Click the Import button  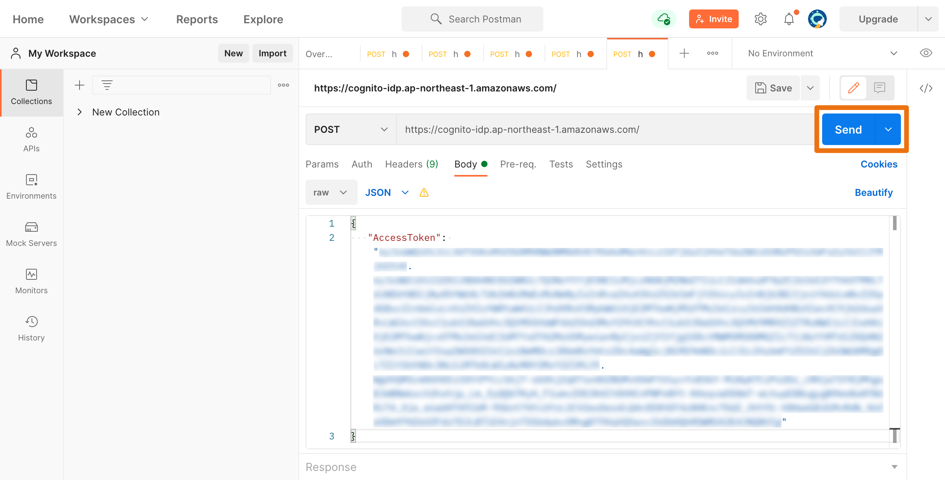[x=272, y=53]
